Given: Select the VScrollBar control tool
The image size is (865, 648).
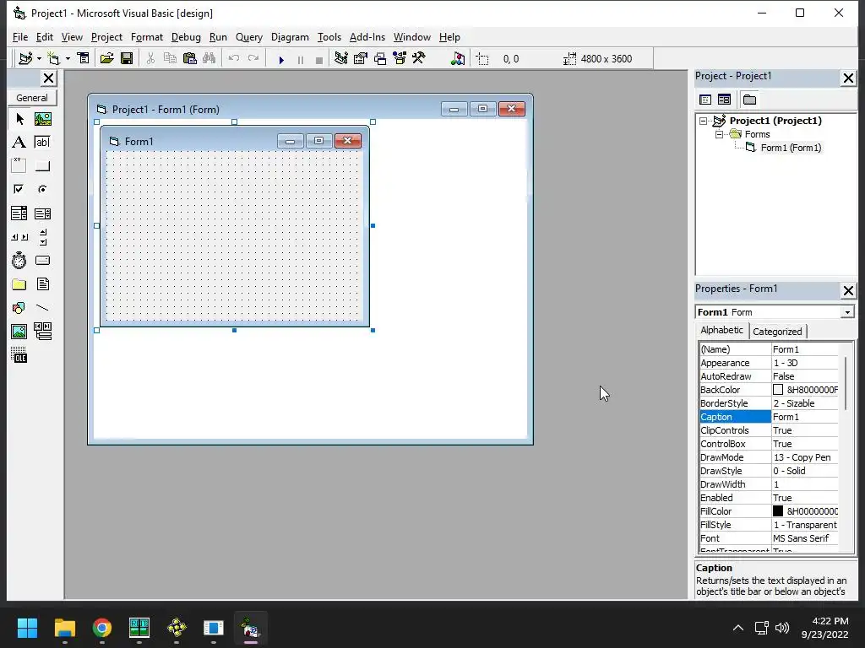Looking at the screenshot, I should tap(42, 237).
